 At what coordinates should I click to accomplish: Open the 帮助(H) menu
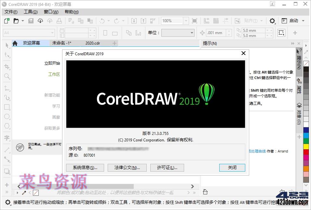click(71, 12)
